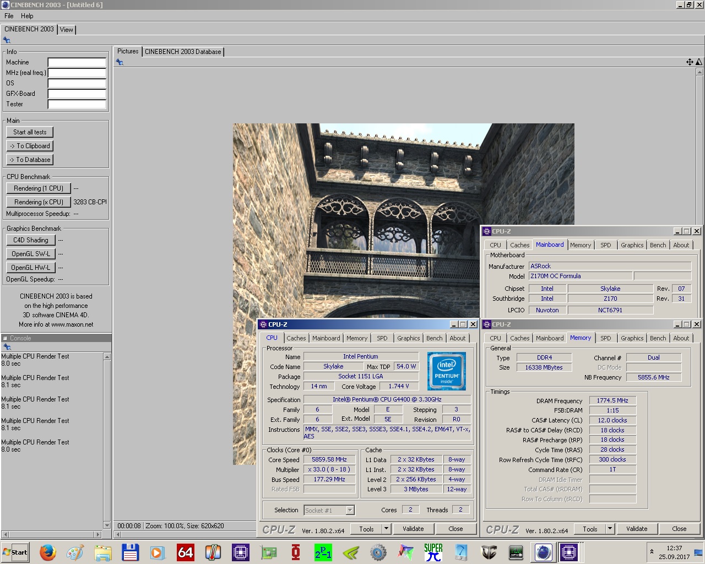Open About tab in the Mainboard window
The image size is (705, 564).
tap(681, 245)
